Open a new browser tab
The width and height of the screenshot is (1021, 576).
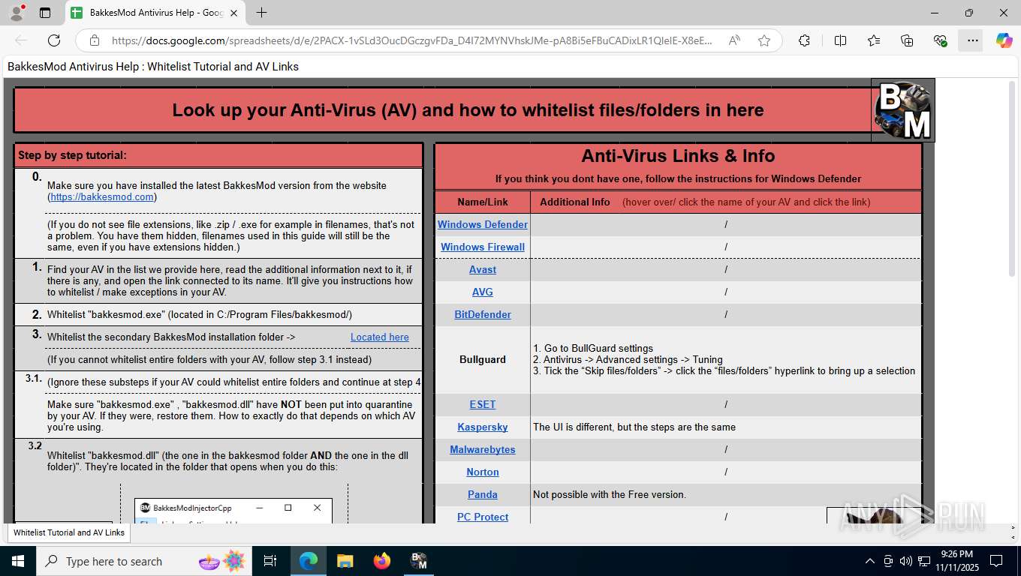coord(261,13)
